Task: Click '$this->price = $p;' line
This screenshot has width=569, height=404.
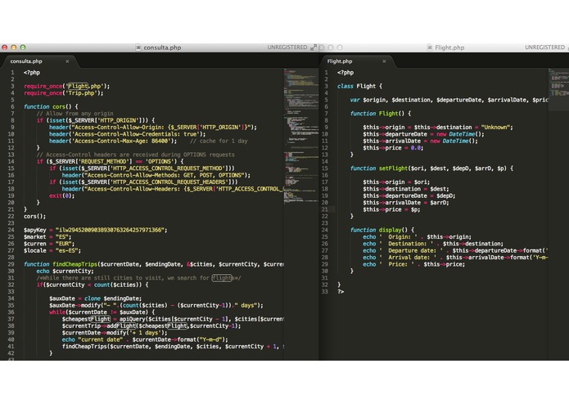Action: coord(391,210)
